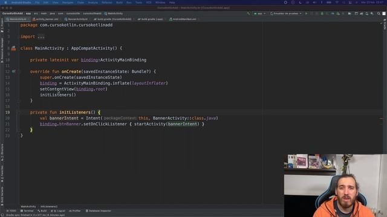Collapse the onCreate function fold marker
387x217 pixels.
click(18, 72)
